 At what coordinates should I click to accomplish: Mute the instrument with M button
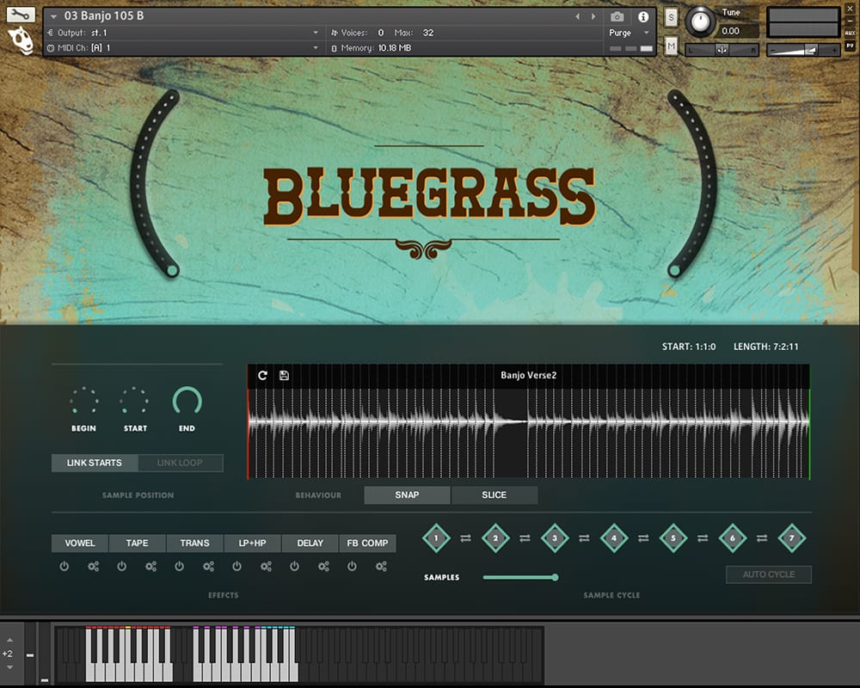[x=671, y=45]
